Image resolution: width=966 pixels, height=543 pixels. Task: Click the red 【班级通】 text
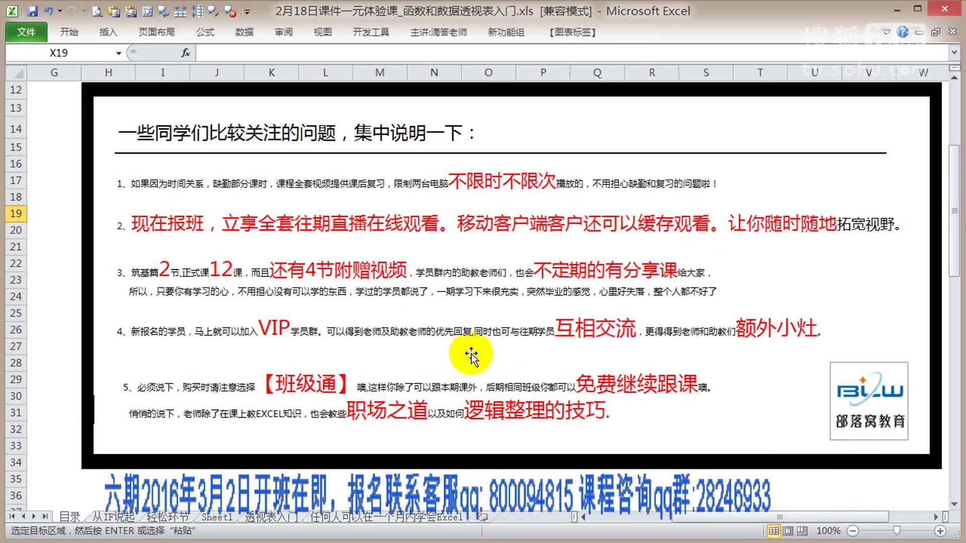(305, 385)
